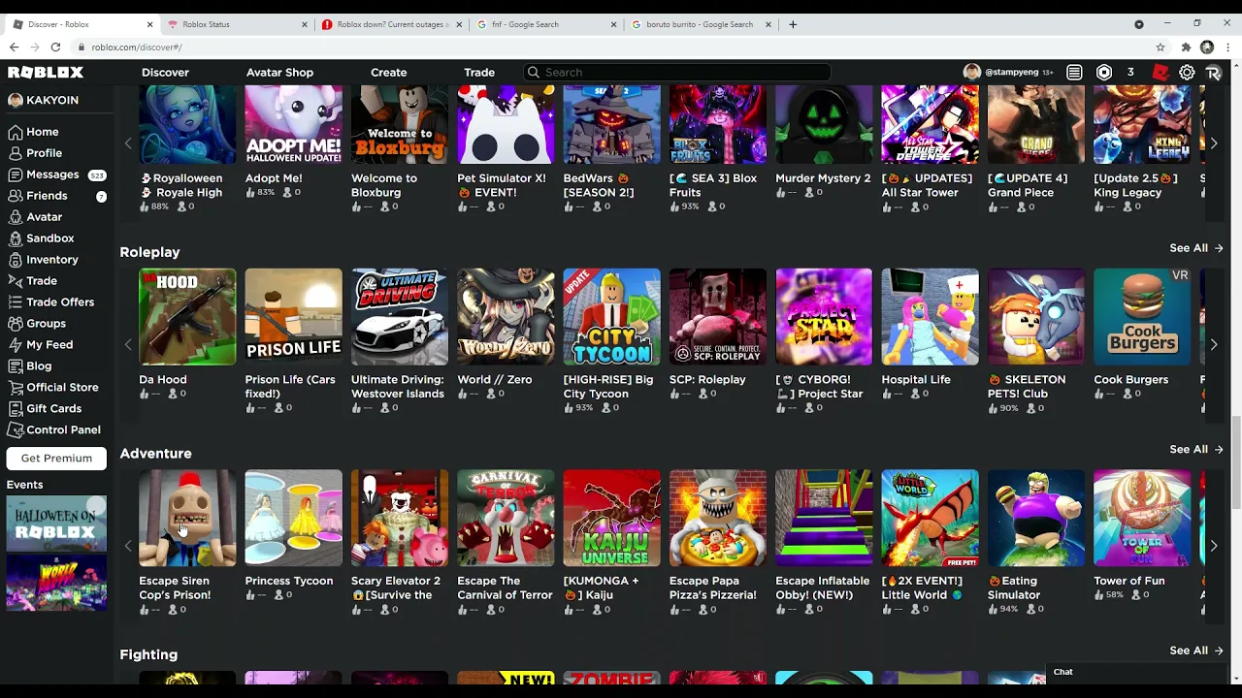Reload the page with the refresh icon
This screenshot has height=698, width=1242.
[55, 47]
